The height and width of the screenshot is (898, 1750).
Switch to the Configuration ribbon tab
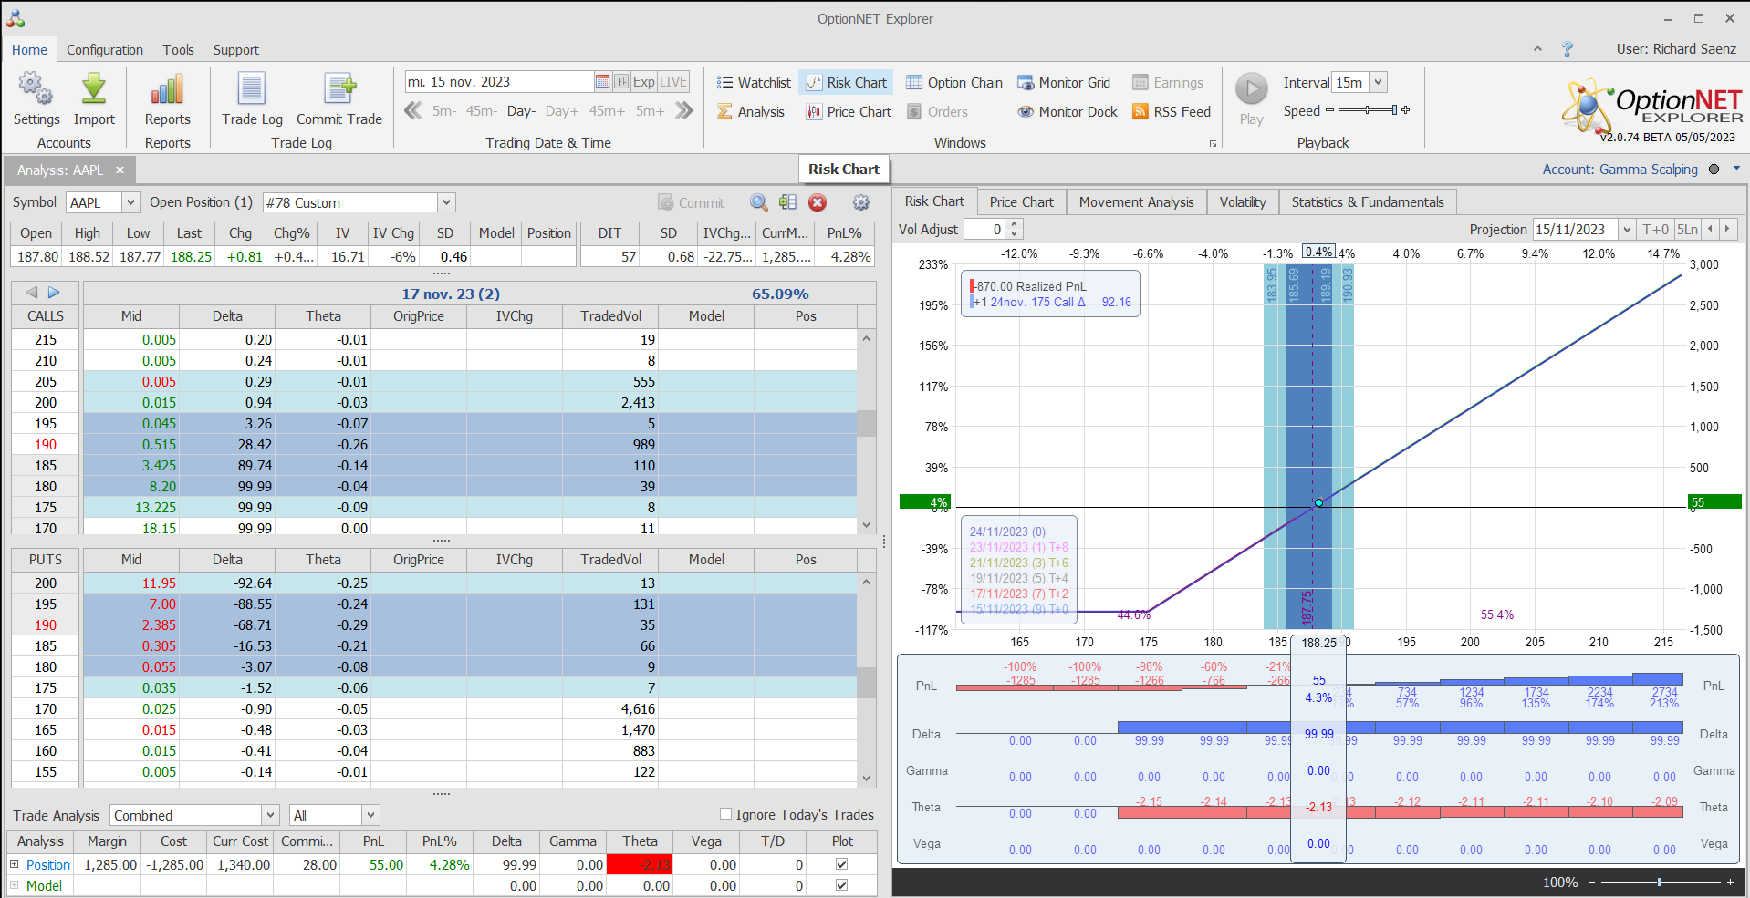pos(105,50)
